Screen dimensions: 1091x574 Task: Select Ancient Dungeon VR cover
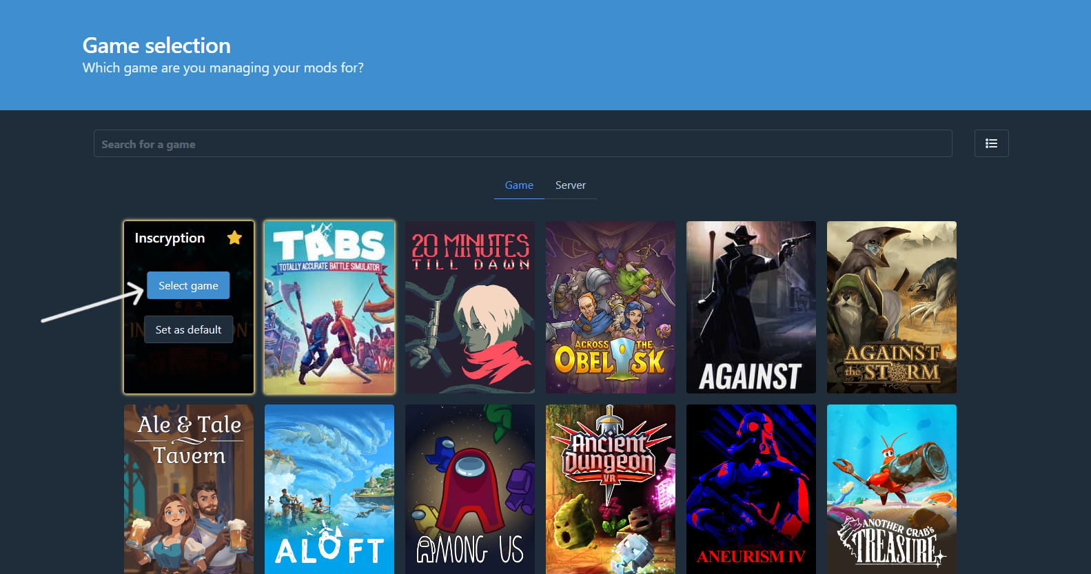click(611, 489)
